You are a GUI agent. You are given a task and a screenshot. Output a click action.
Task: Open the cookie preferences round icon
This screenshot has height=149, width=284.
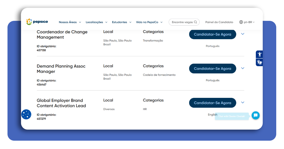26,114
